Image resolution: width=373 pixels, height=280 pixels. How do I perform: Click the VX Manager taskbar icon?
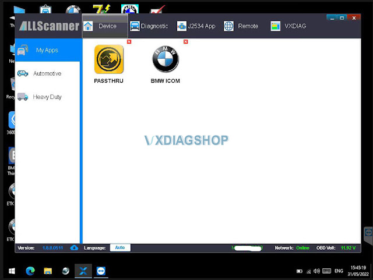pyautogui.click(x=83, y=271)
